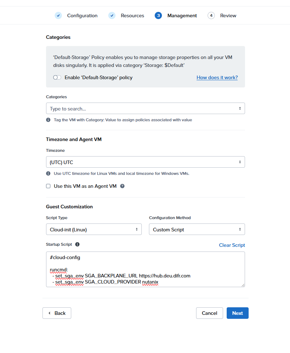Image resolution: width=290 pixels, height=353 pixels.
Task: Click the info icon under Timezone dropdown
Action: point(48,173)
